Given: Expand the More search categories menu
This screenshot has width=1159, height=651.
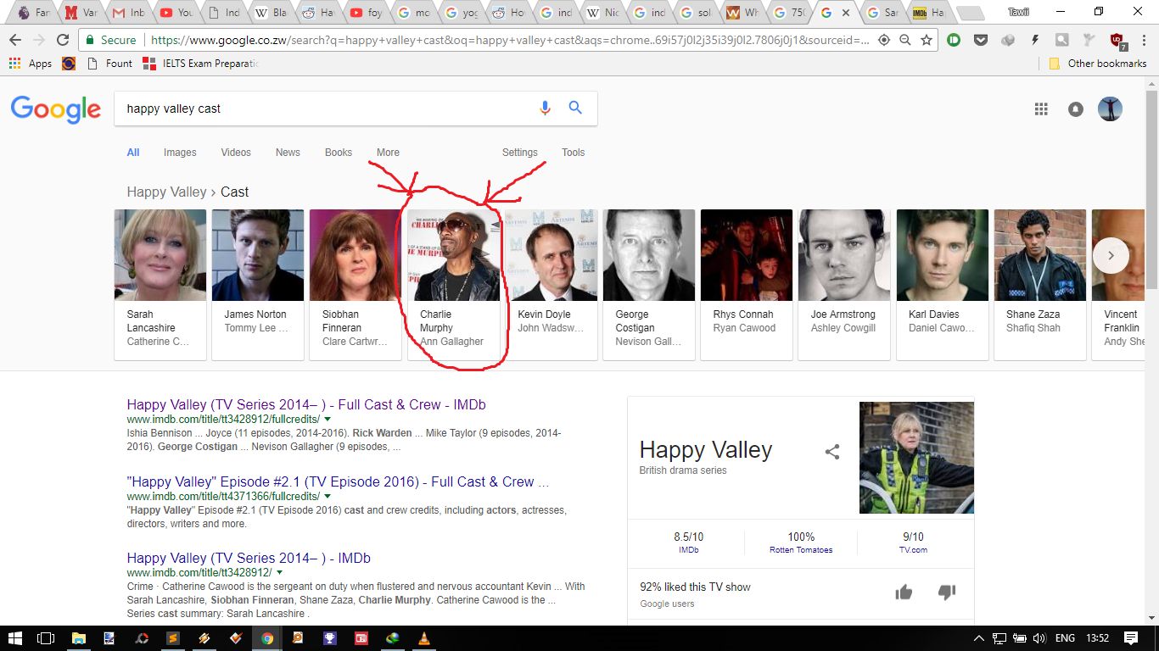Looking at the screenshot, I should [387, 153].
